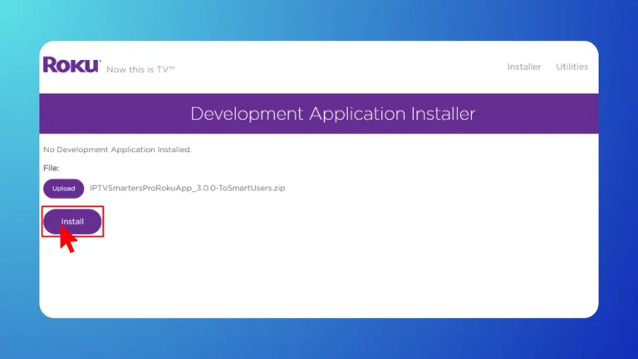
Task: Click the Roku logo
Action: pyautogui.click(x=71, y=65)
